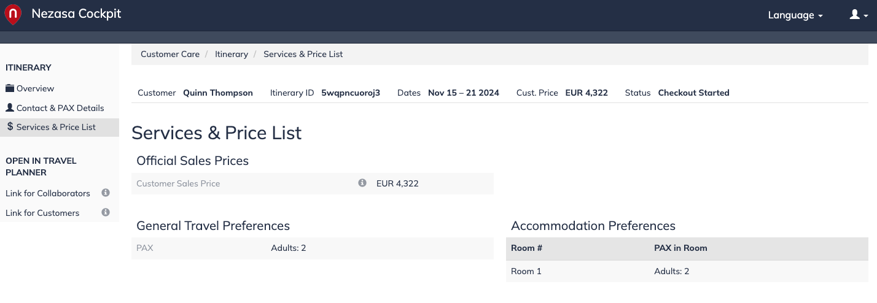877x303 pixels.
Task: Select Contact & PAX Details sidebar item
Action: [x=60, y=108]
